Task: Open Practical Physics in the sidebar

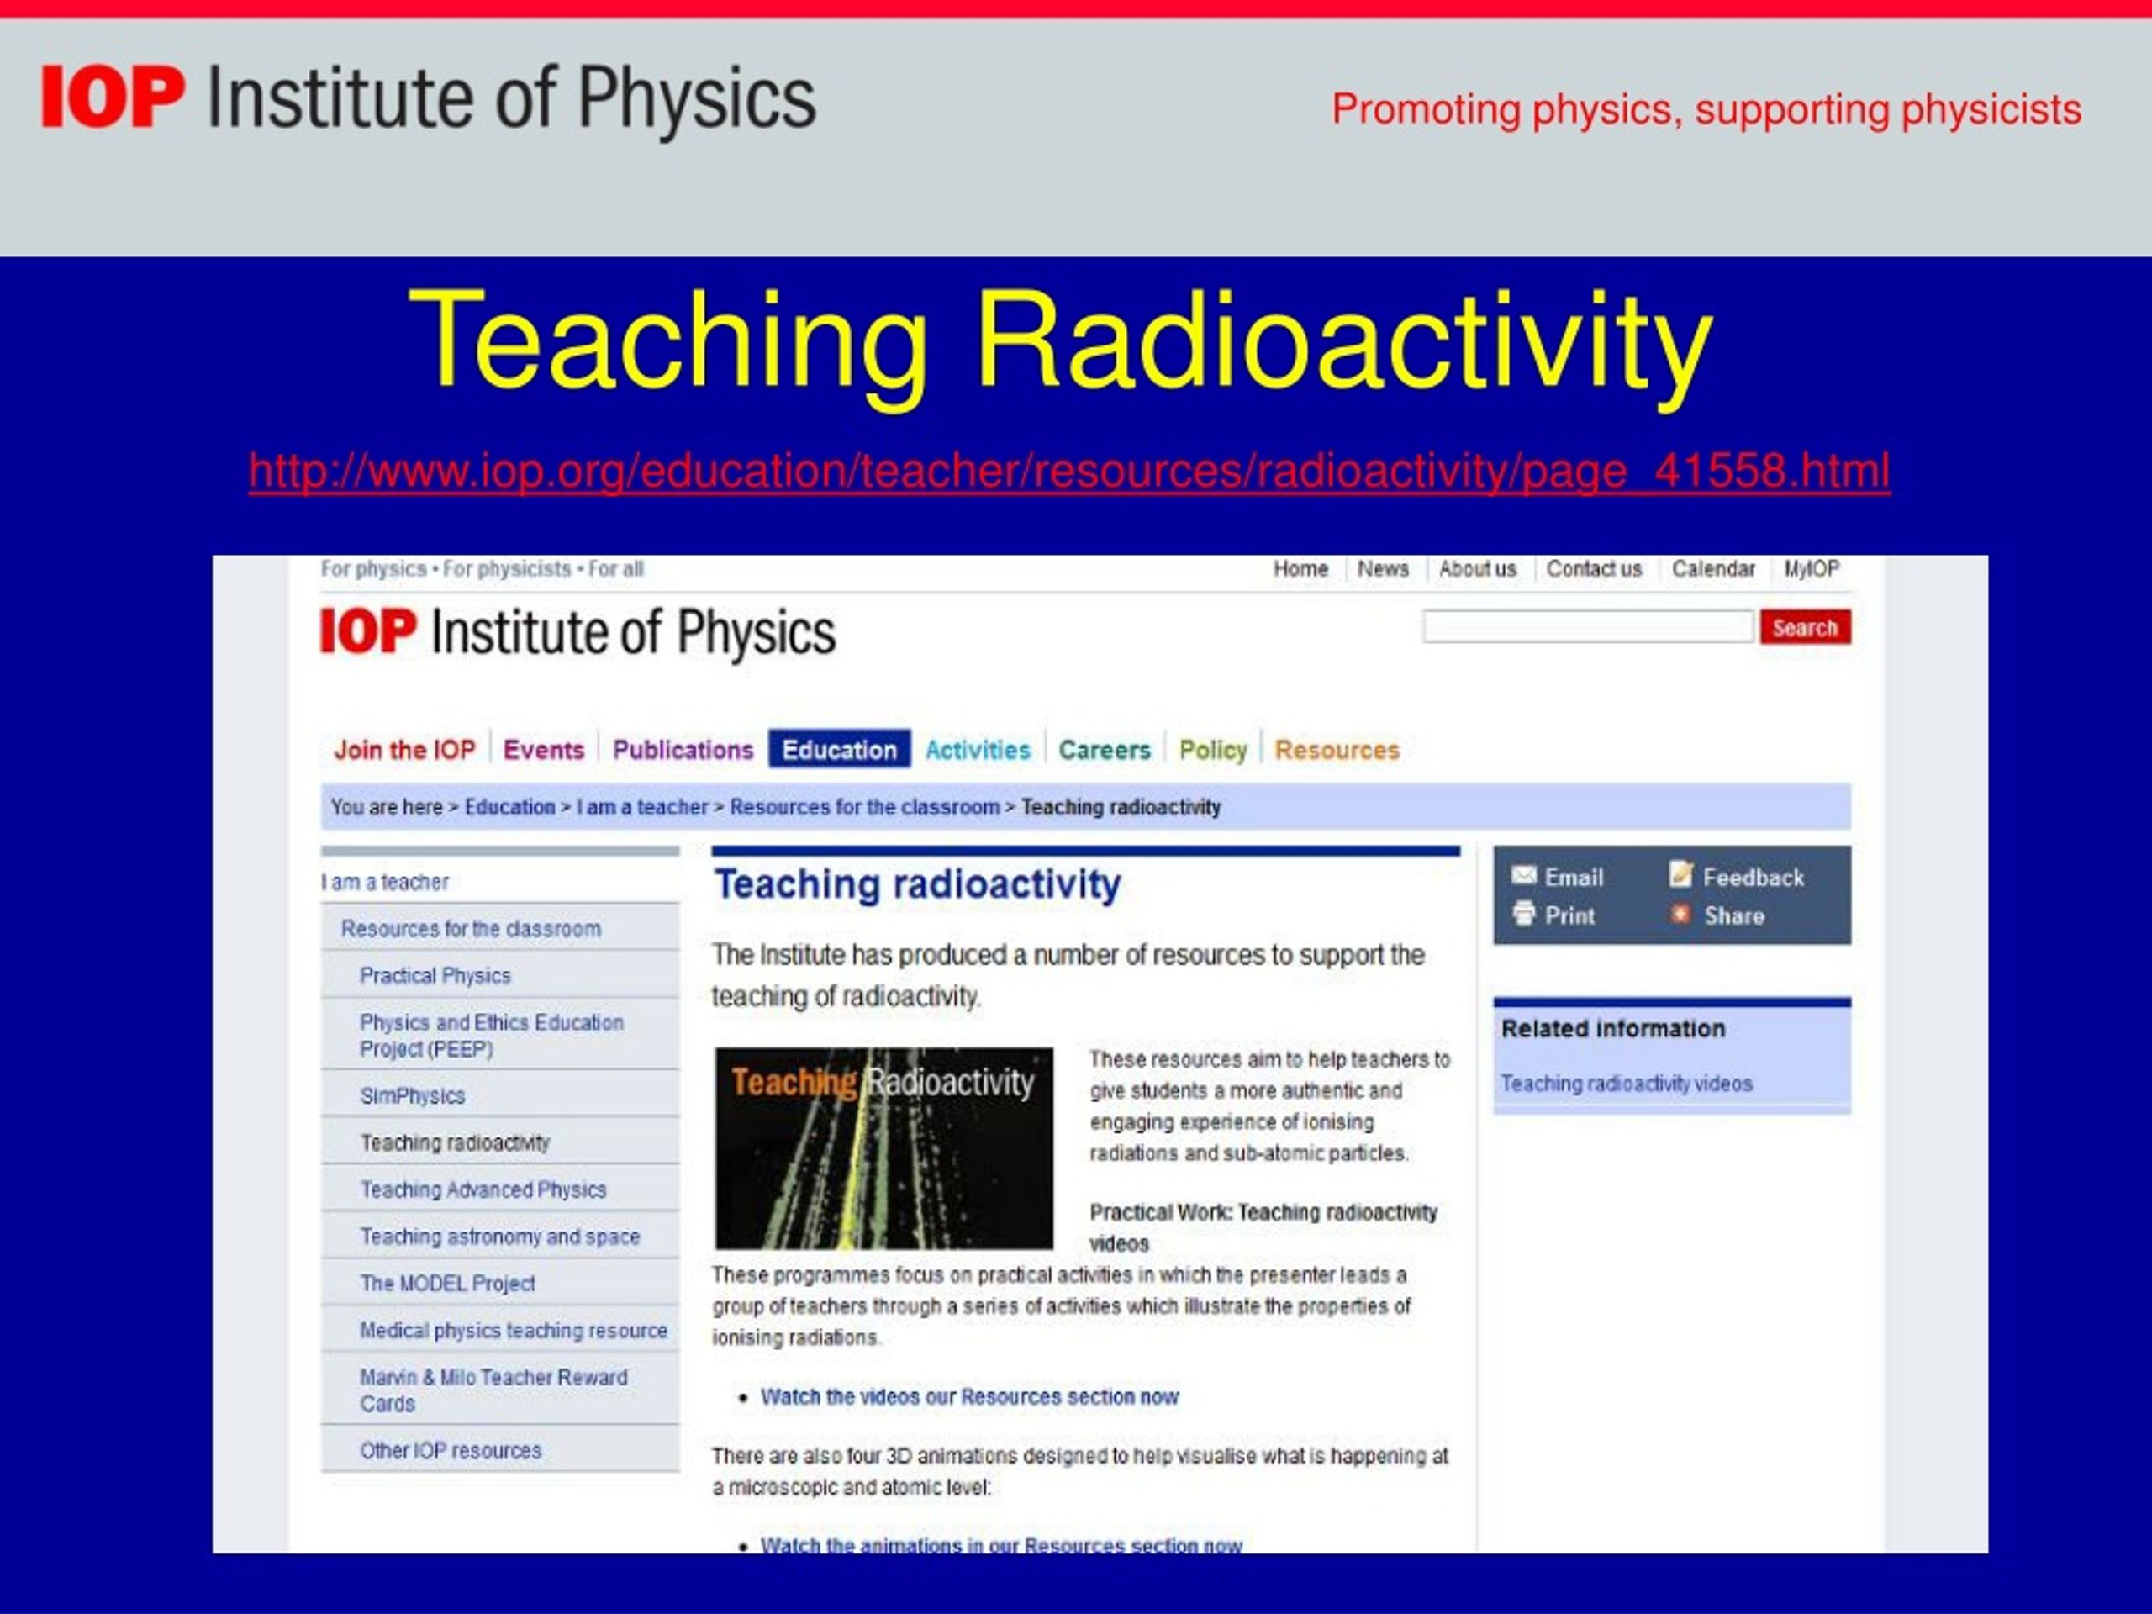Action: click(435, 976)
